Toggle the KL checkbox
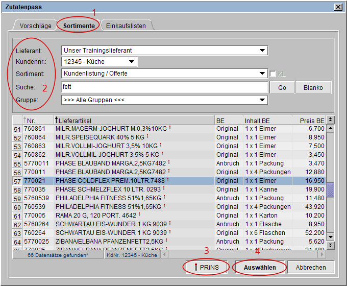Screen dimensions: 347x286 click(x=273, y=74)
